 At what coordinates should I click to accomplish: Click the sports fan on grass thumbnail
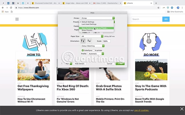151,70
